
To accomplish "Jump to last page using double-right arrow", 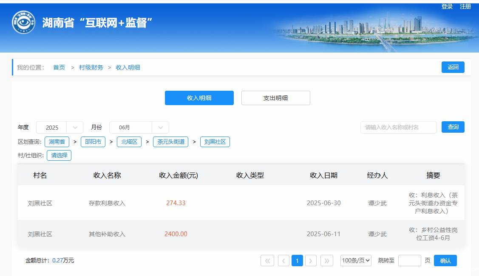I will (326, 261).
